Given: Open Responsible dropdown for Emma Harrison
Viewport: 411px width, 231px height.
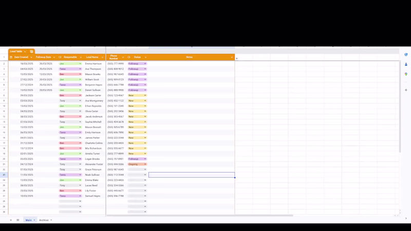Looking at the screenshot, I should (x=80, y=64).
